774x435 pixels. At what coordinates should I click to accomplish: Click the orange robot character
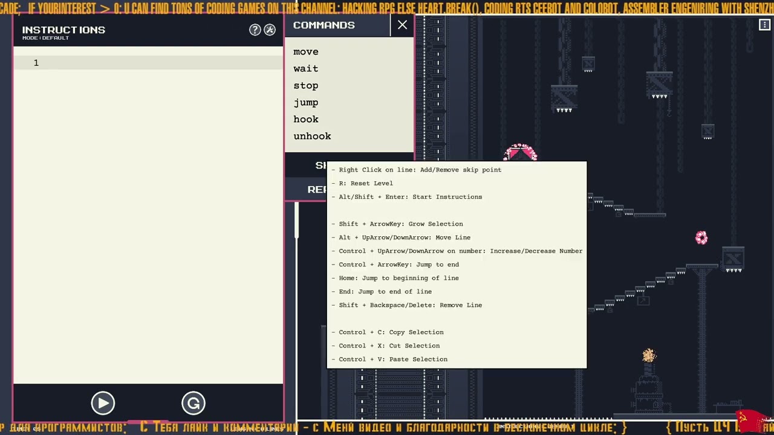(649, 355)
